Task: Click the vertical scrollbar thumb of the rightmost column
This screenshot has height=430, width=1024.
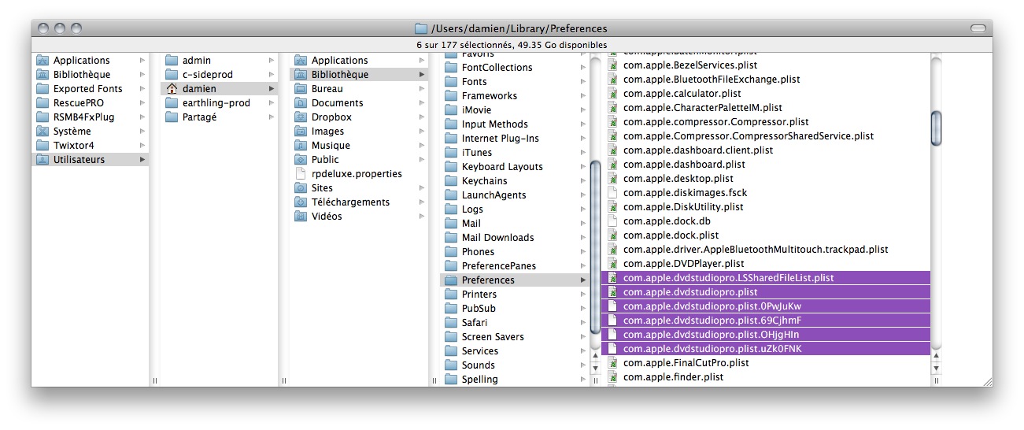Action: 936,128
